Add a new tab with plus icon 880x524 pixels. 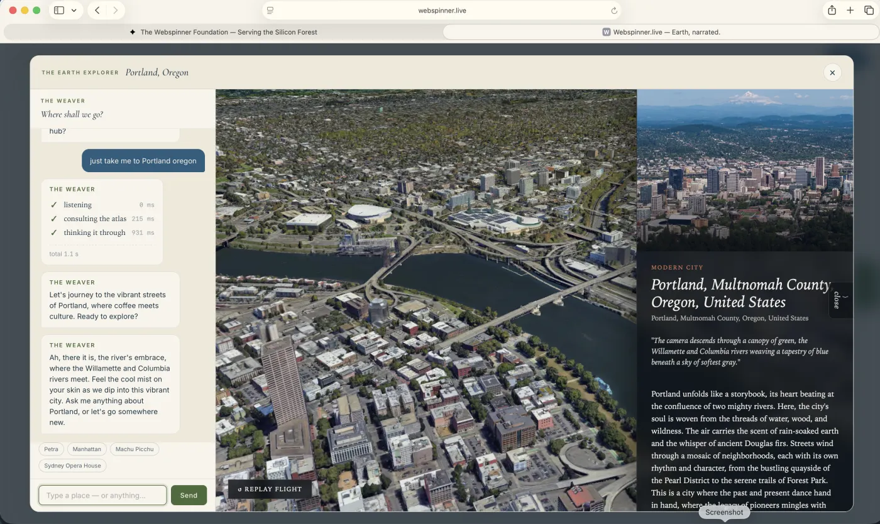click(850, 10)
